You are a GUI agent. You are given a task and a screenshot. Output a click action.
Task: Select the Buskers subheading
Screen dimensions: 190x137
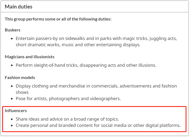(13, 30)
